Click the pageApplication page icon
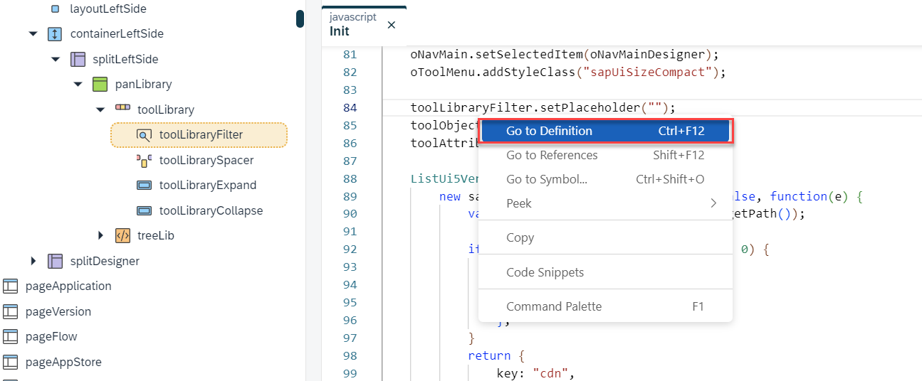This screenshot has height=381, width=922. tap(10, 286)
